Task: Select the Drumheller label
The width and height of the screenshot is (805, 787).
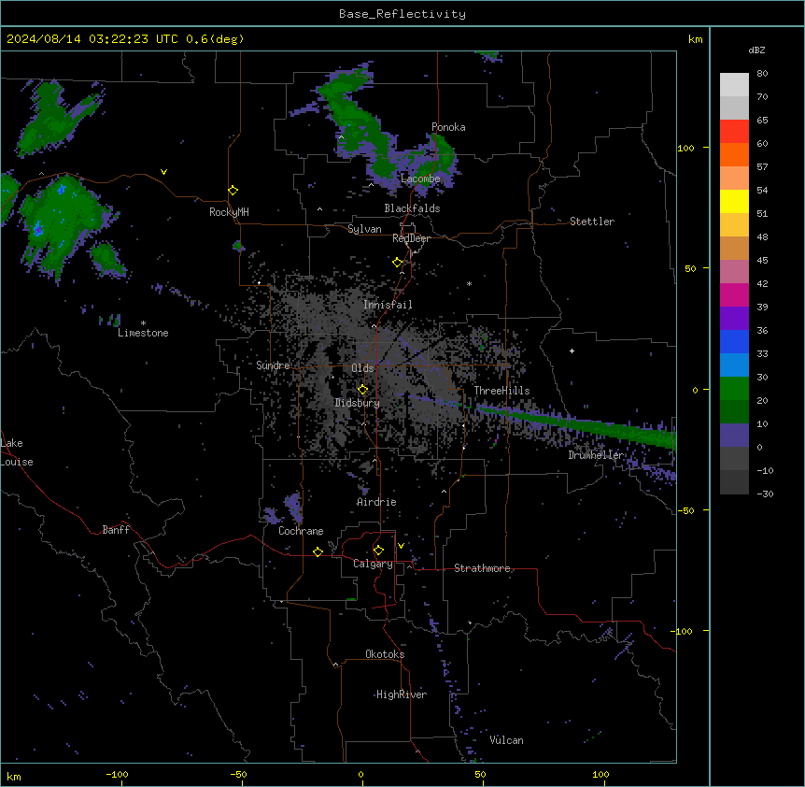Action: tap(596, 455)
